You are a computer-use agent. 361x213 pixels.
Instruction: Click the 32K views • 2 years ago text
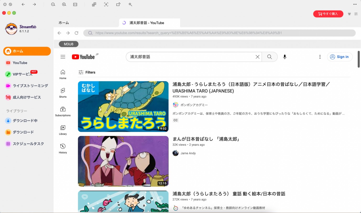[189, 145]
